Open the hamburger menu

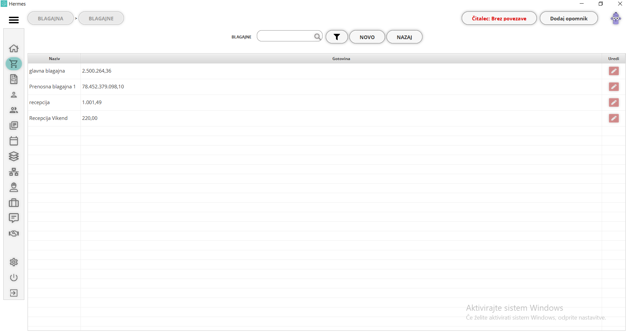pos(14,20)
